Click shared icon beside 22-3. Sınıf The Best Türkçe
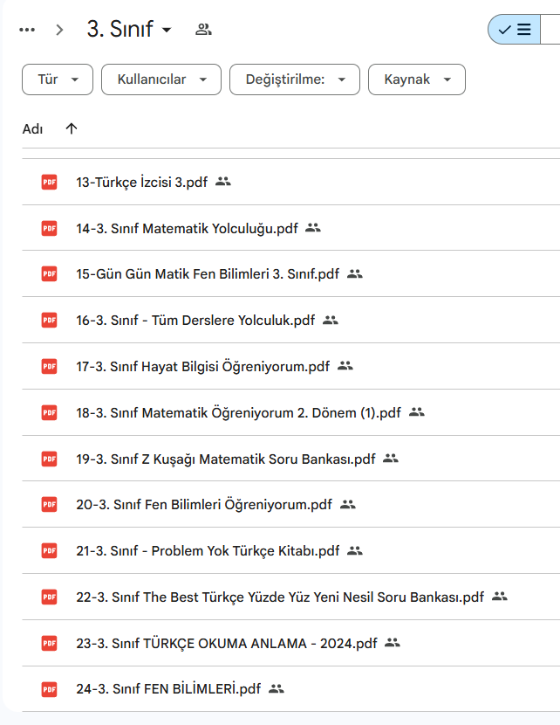560x725 pixels. (500, 596)
